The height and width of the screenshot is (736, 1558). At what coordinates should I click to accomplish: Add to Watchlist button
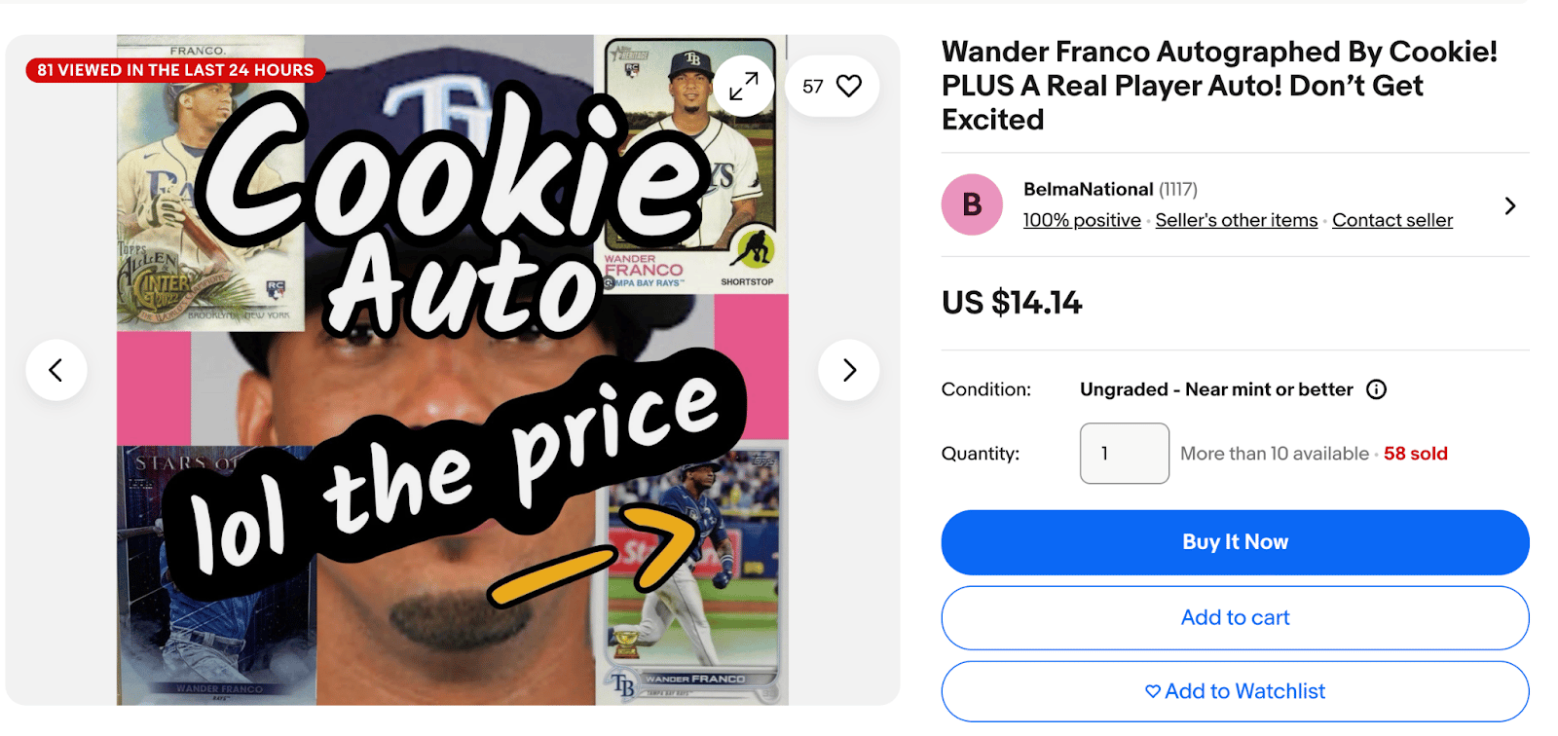tap(1235, 691)
